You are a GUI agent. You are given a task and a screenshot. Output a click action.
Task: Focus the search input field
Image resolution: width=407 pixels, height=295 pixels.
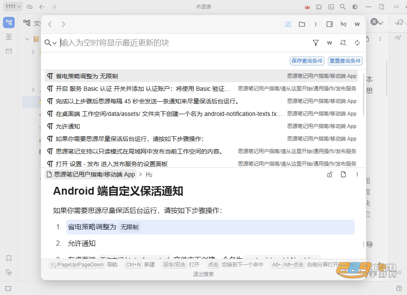pos(184,43)
